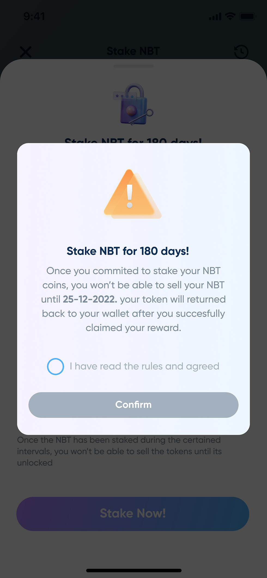Screen dimensions: 267x578
Task: Tap the home indicator bar at bottom
Action: click(x=134, y=570)
